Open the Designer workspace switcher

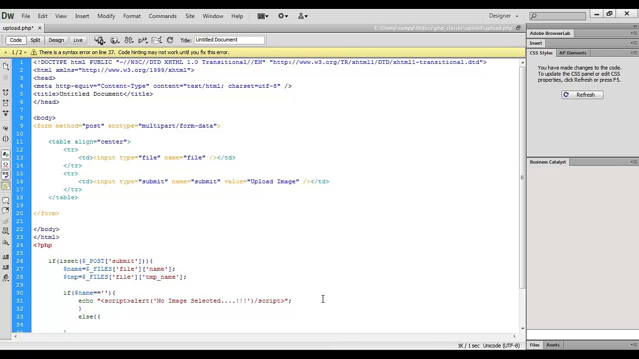[503, 16]
